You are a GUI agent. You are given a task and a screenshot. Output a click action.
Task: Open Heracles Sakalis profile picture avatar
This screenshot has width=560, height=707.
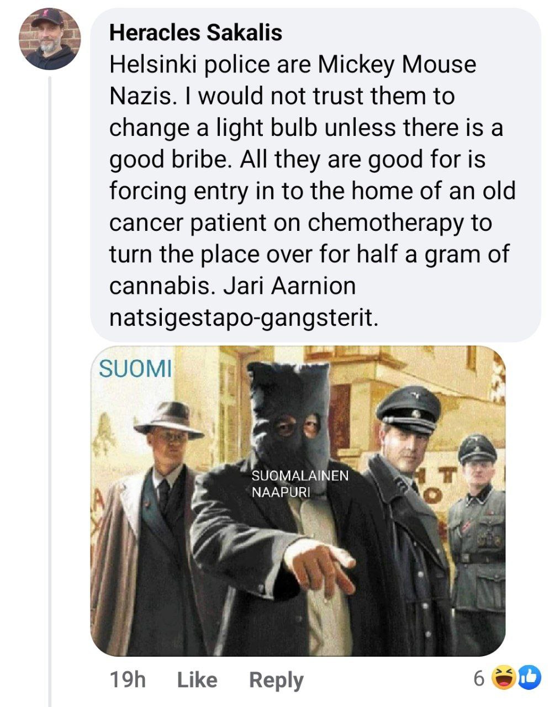pos(50,39)
